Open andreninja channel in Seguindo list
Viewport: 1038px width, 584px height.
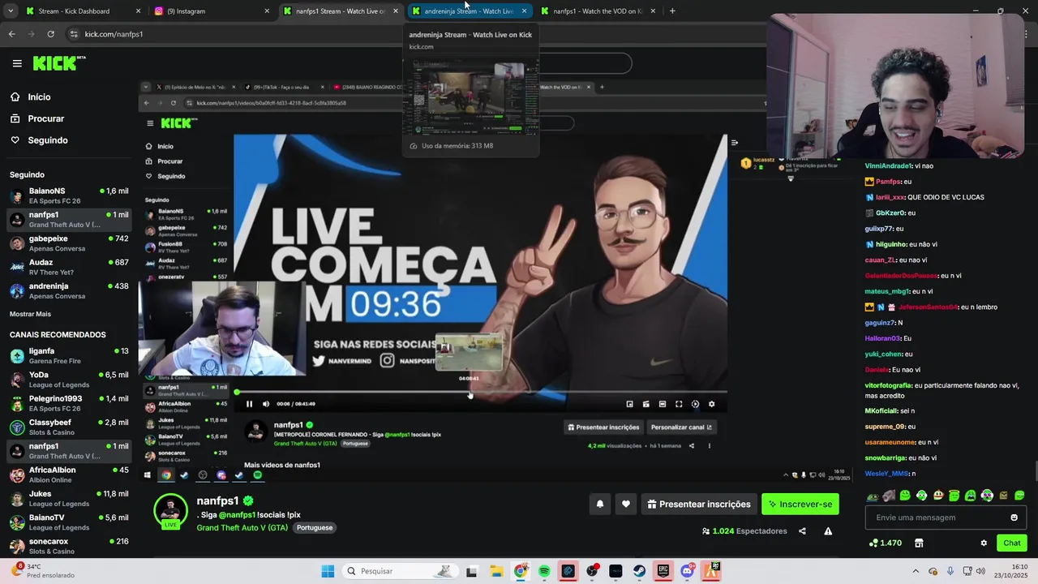[69, 290]
